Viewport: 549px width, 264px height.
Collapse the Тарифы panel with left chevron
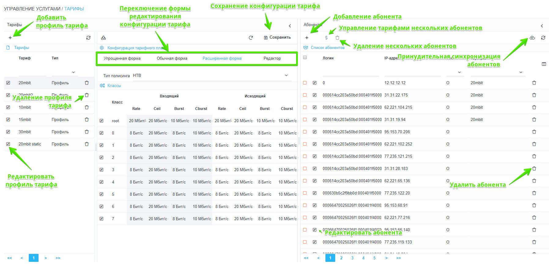290,26
